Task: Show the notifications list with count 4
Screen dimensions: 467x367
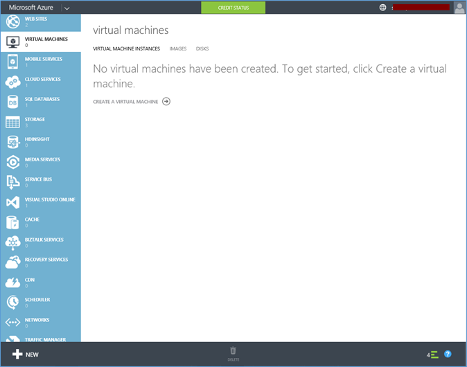Action: pyautogui.click(x=432, y=355)
